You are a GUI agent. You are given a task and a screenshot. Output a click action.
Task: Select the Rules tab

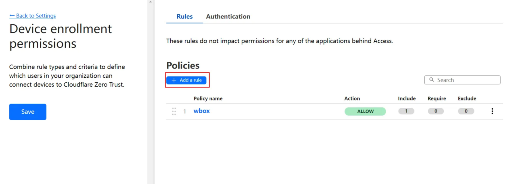[185, 16]
